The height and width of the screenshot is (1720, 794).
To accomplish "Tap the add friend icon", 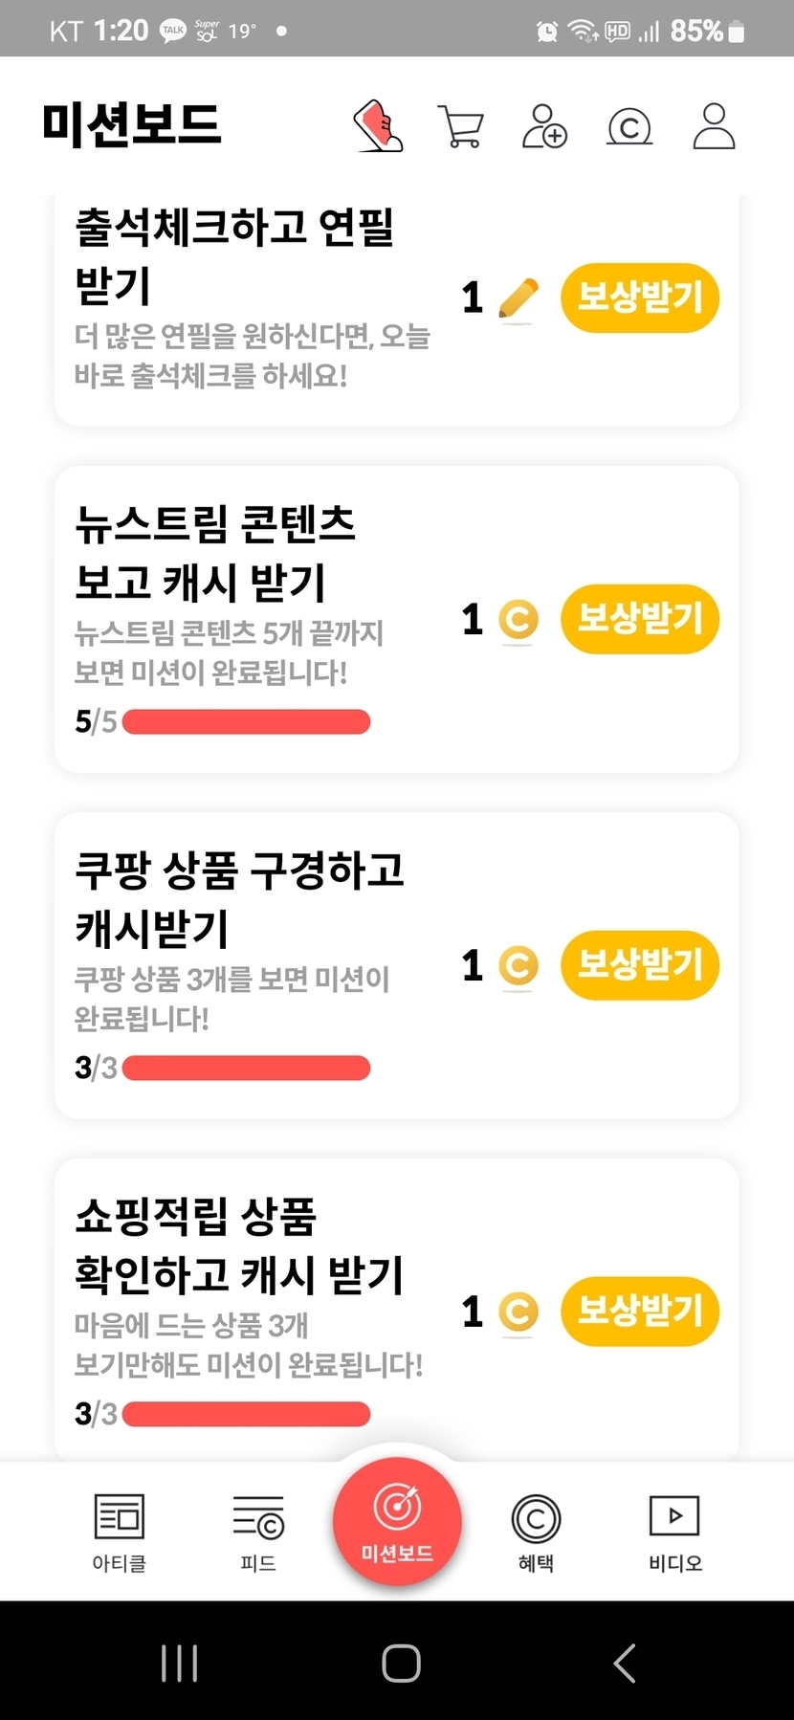I will point(544,126).
